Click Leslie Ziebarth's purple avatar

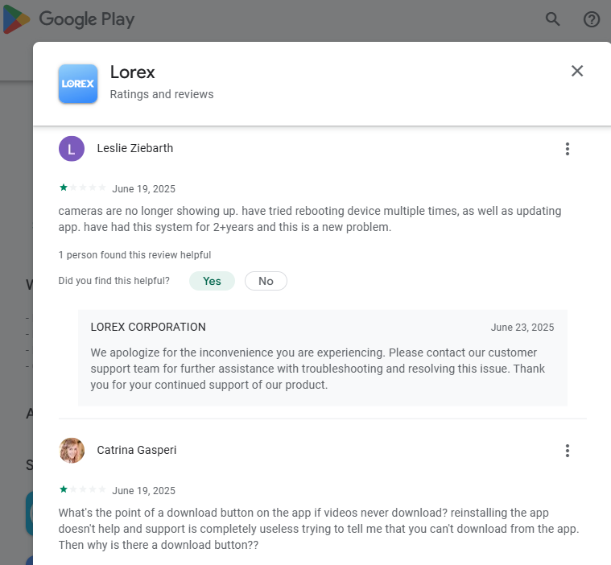72,148
